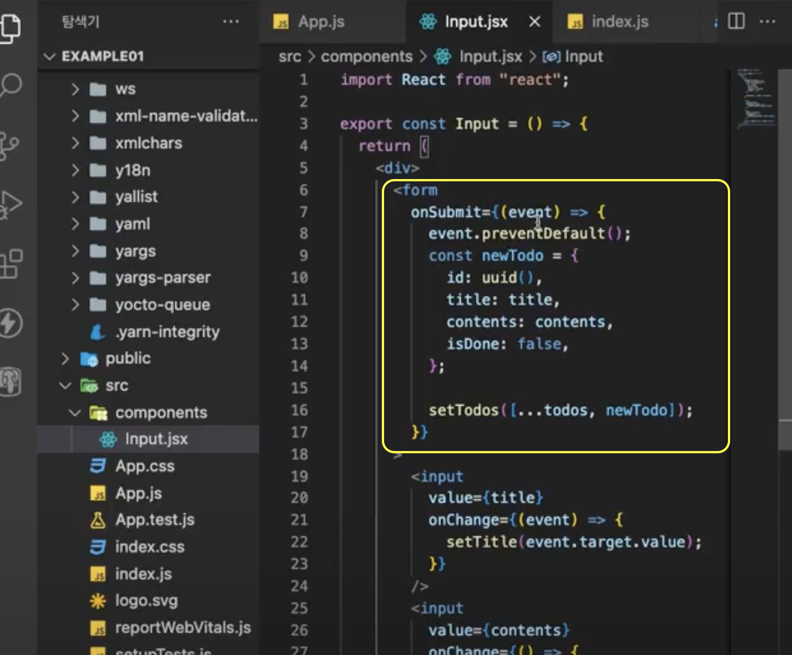Open logo.svg from the file tree
792x655 pixels.
(149, 601)
